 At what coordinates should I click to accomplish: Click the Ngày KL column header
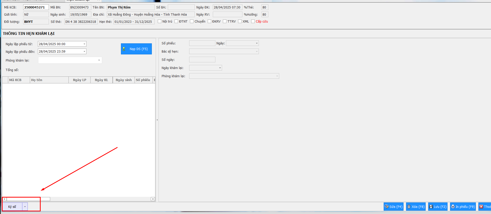(101, 80)
